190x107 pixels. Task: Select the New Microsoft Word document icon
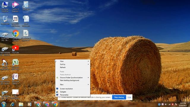[26, 21]
